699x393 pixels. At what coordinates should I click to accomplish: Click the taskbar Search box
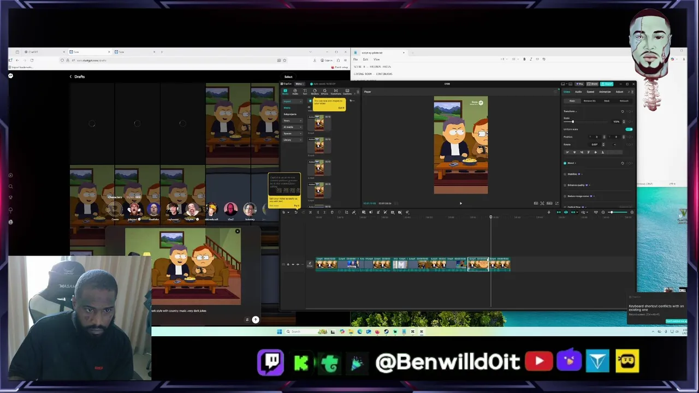[306, 331]
